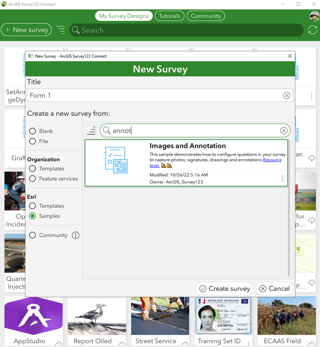Close the New Survey dialog window
320x347 pixels.
(290, 56)
